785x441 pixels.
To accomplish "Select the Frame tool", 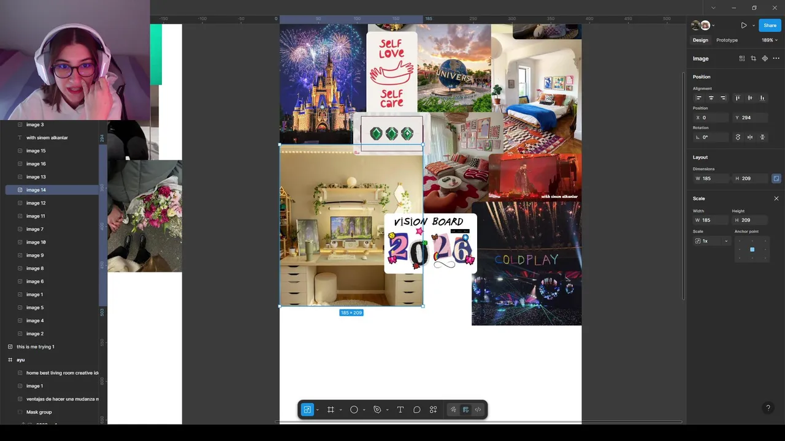I will click(x=331, y=410).
